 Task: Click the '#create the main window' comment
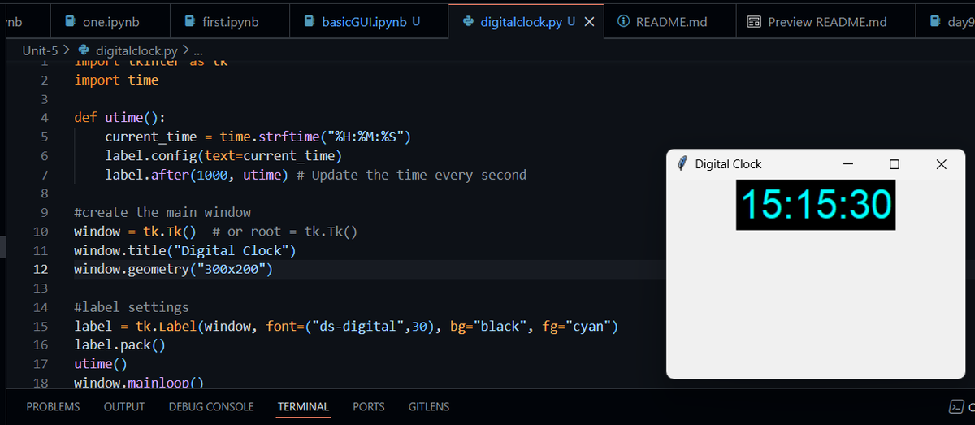click(x=162, y=212)
